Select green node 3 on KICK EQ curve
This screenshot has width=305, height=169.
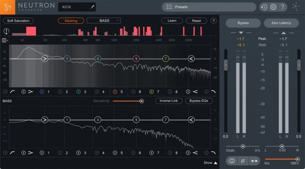click(x=98, y=59)
